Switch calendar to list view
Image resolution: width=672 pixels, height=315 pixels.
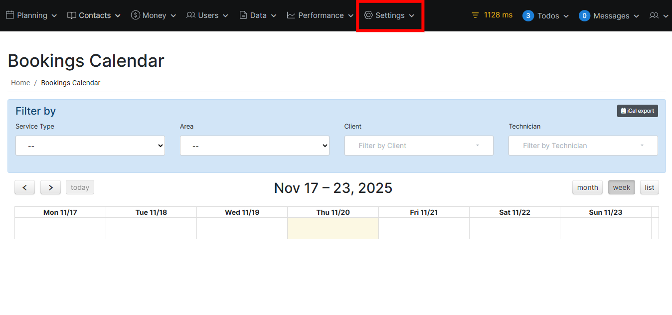click(649, 187)
